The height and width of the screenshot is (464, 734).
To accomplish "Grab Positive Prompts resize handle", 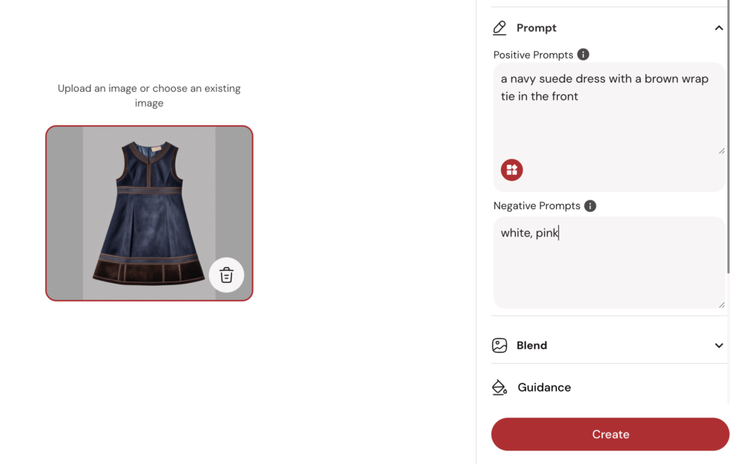I will [x=721, y=151].
